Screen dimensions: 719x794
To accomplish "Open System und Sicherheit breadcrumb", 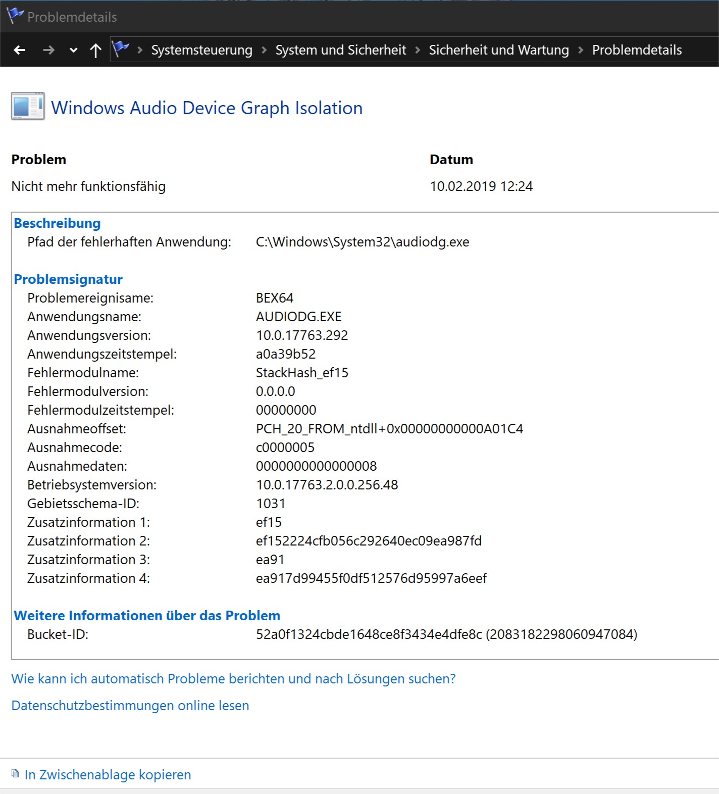I will click(x=341, y=50).
